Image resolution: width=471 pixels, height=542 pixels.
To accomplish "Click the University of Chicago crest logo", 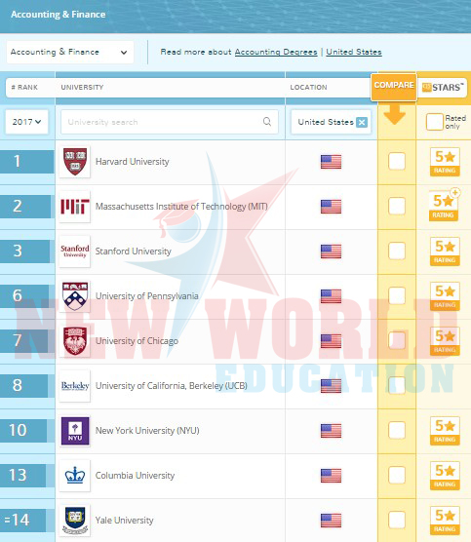I will pyautogui.click(x=75, y=341).
